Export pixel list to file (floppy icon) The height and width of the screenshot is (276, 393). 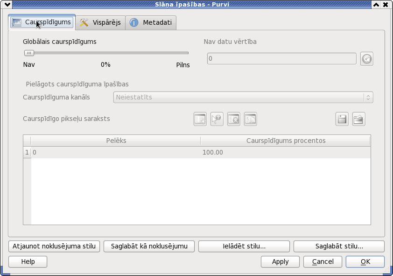(x=342, y=119)
